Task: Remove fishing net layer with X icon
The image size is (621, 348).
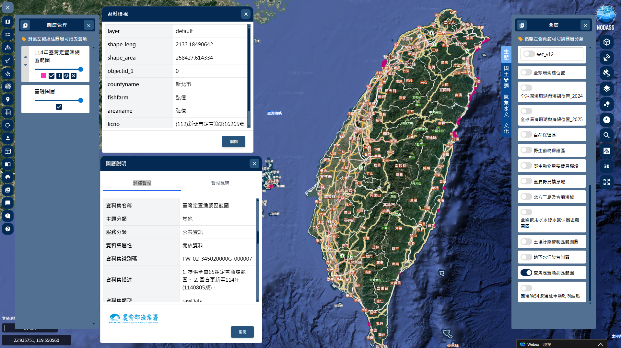Action: tap(74, 76)
